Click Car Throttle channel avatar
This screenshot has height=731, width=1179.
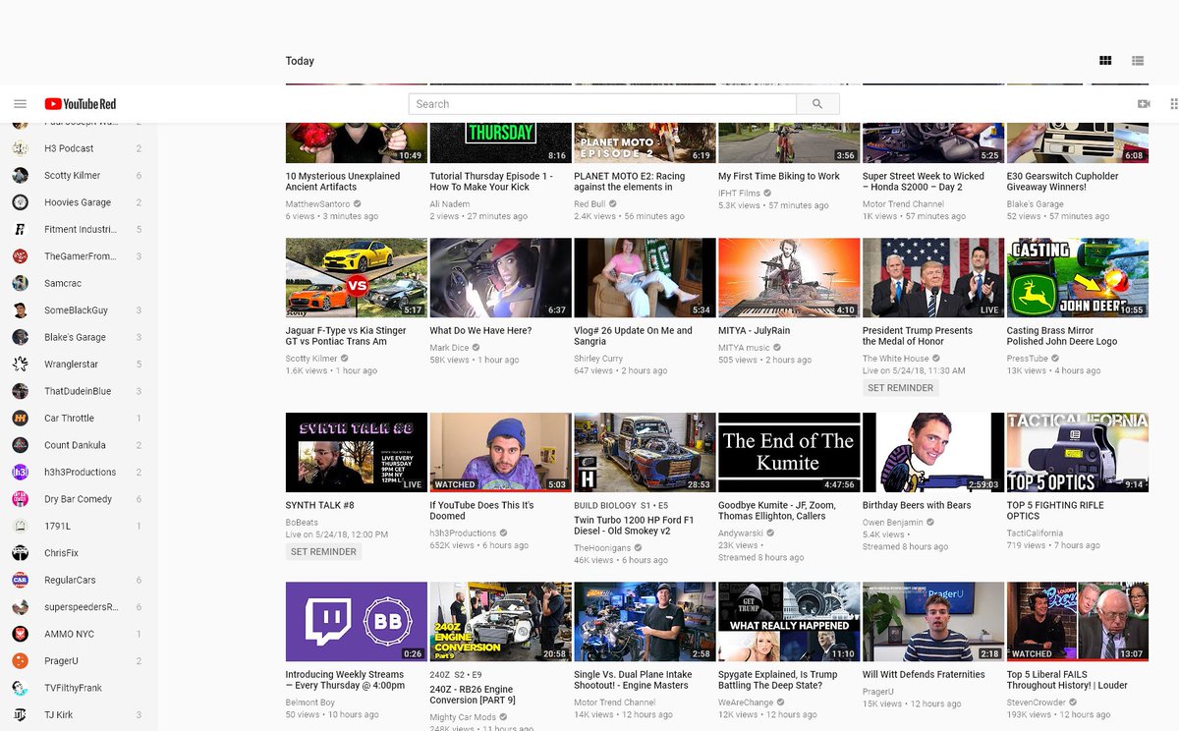pos(20,419)
